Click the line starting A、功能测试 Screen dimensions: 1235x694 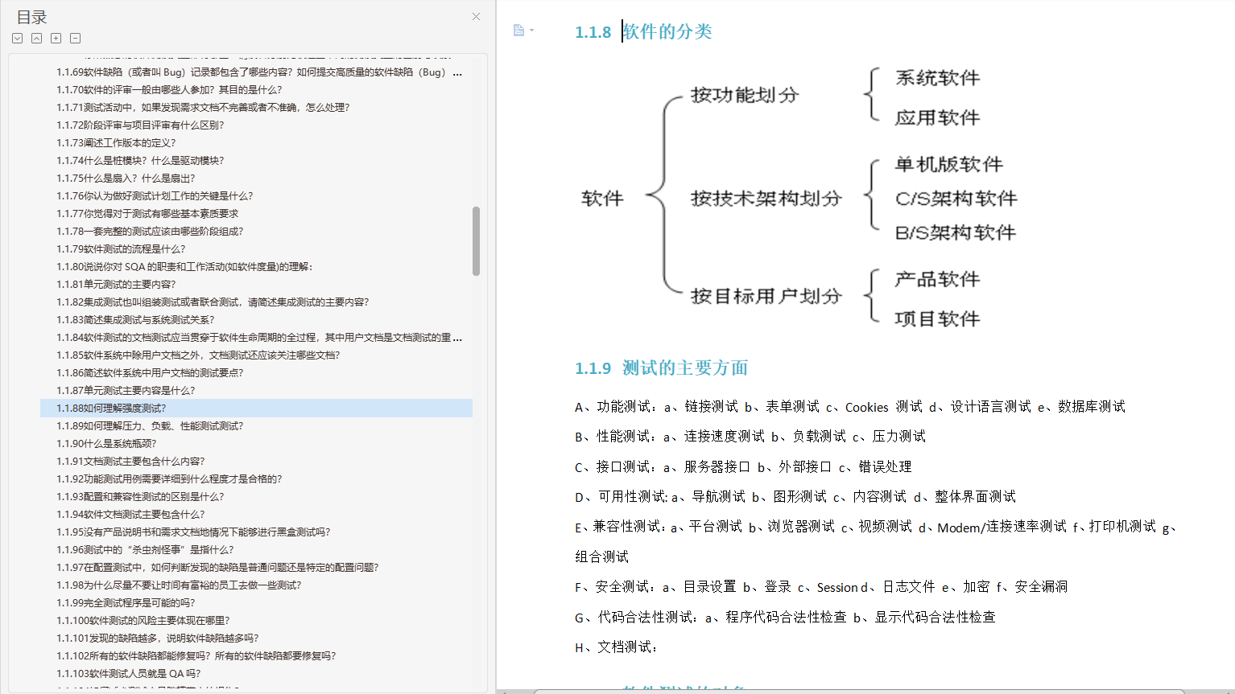click(850, 407)
